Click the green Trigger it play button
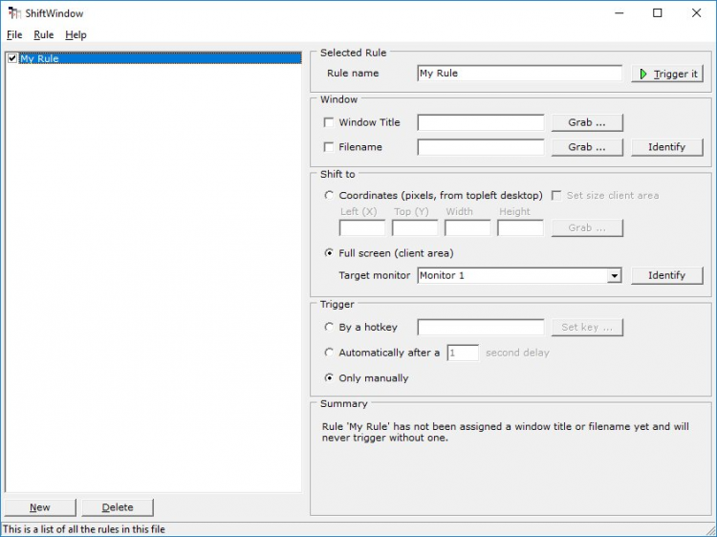717x537 pixels. (667, 74)
